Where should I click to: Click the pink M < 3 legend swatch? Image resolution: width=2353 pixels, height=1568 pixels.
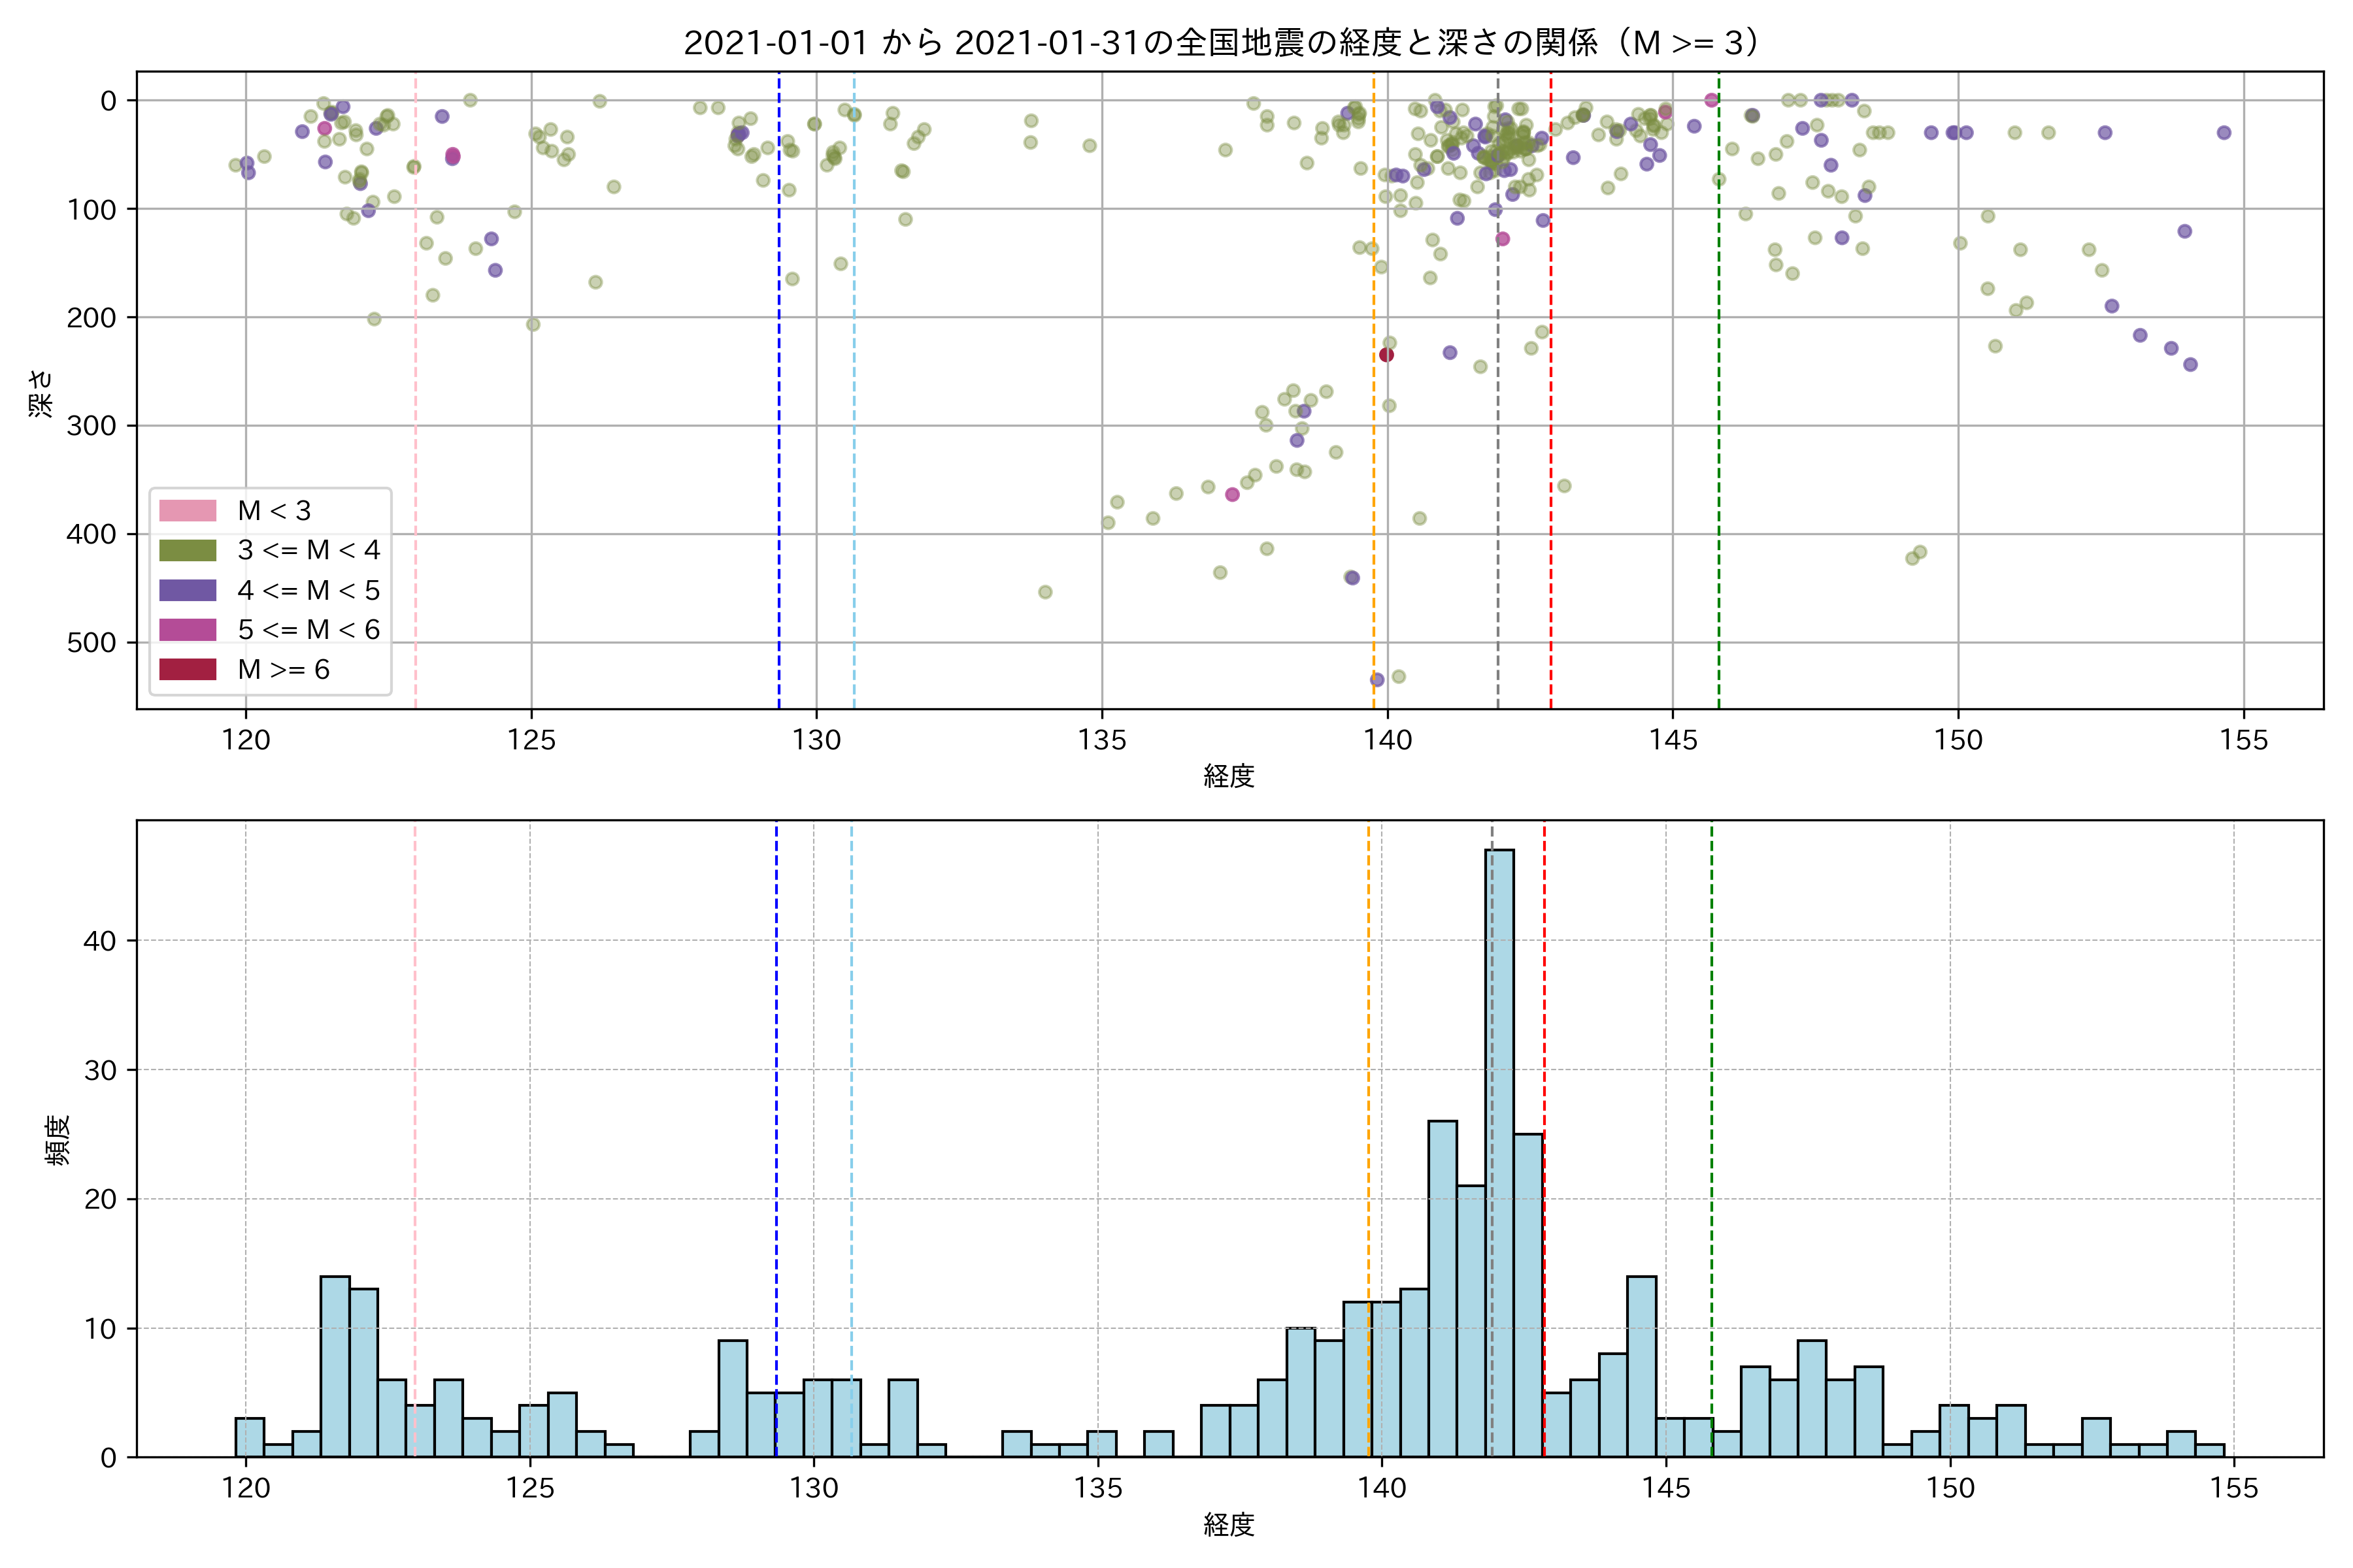[187, 510]
